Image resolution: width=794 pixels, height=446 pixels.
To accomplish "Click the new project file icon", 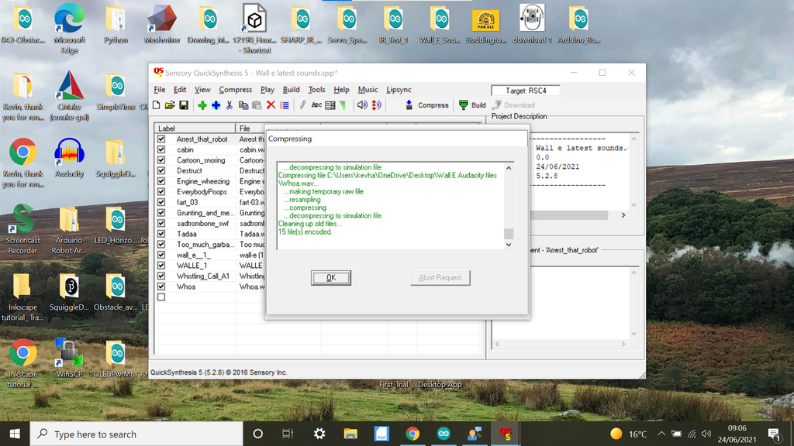I will point(157,105).
